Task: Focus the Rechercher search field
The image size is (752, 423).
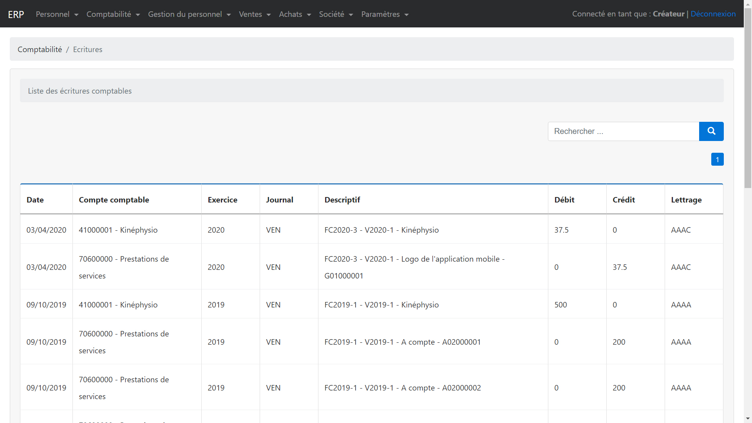Action: coord(623,131)
